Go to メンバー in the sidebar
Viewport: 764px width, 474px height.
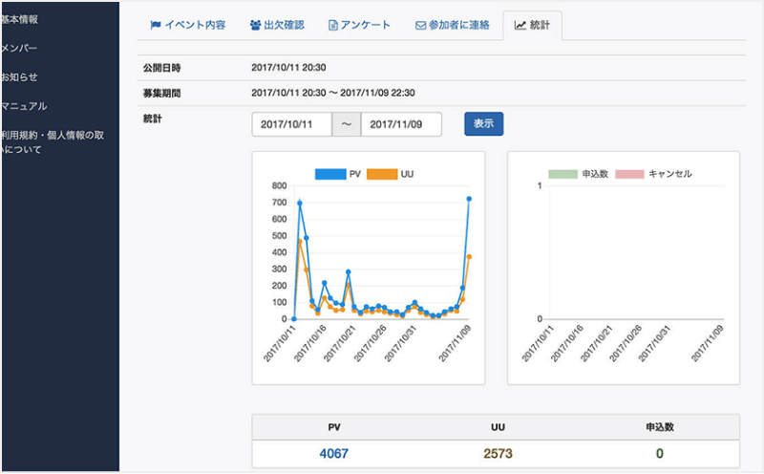pos(21,48)
